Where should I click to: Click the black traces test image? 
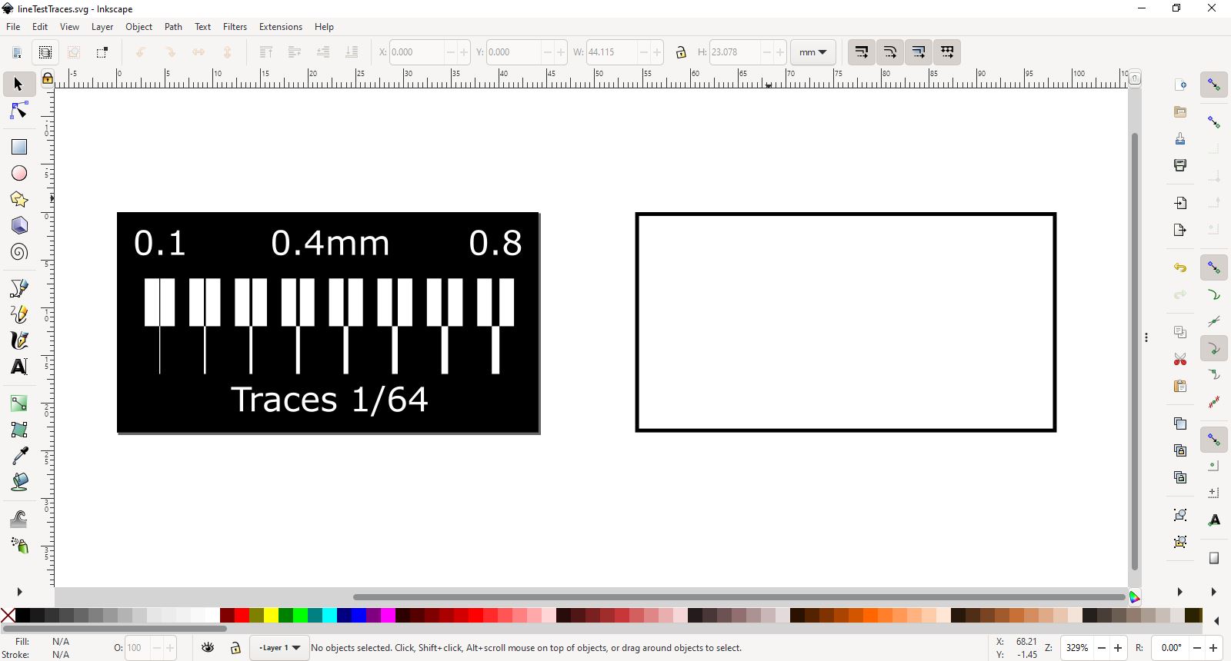pyautogui.click(x=329, y=323)
